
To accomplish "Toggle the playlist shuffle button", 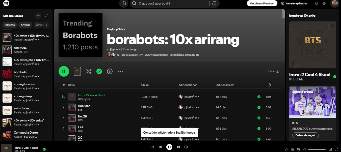I will [x=89, y=71].
